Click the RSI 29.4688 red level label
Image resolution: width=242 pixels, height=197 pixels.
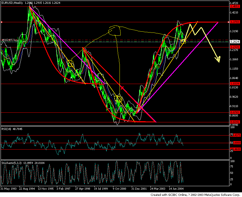point(235,149)
